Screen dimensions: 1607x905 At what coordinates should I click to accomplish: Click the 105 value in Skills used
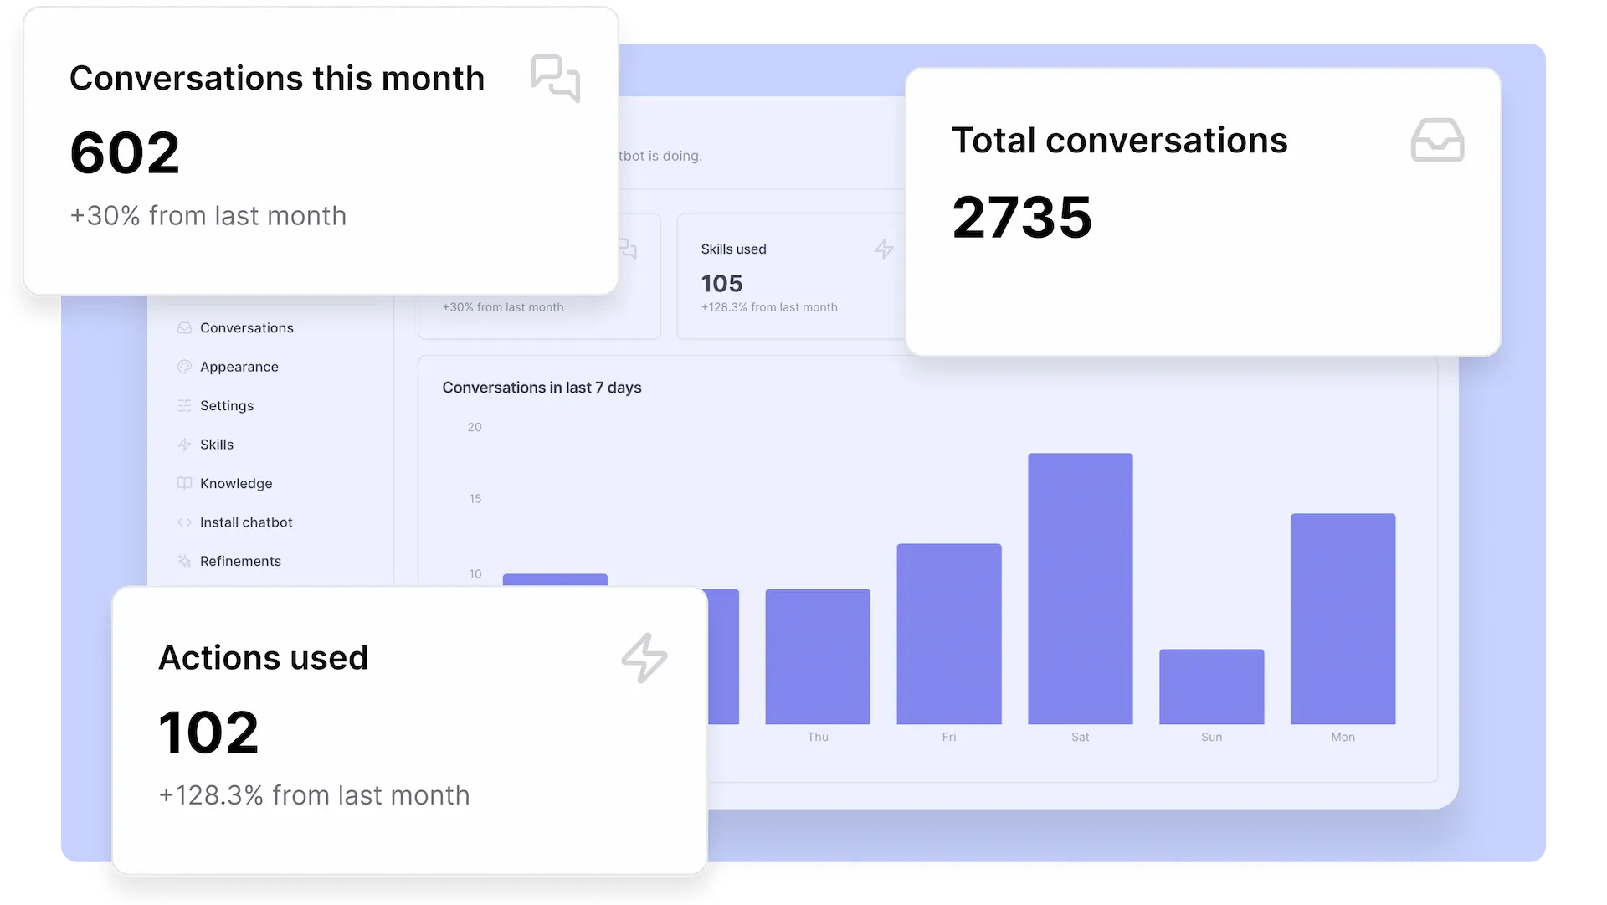[x=722, y=283]
